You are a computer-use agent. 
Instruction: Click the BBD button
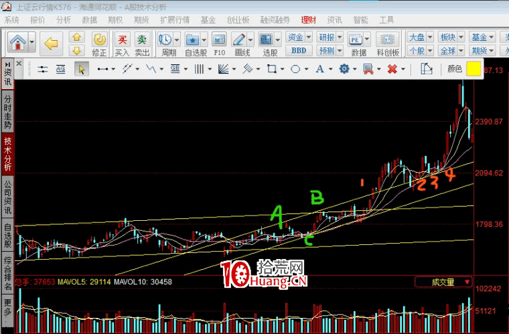coord(299,51)
